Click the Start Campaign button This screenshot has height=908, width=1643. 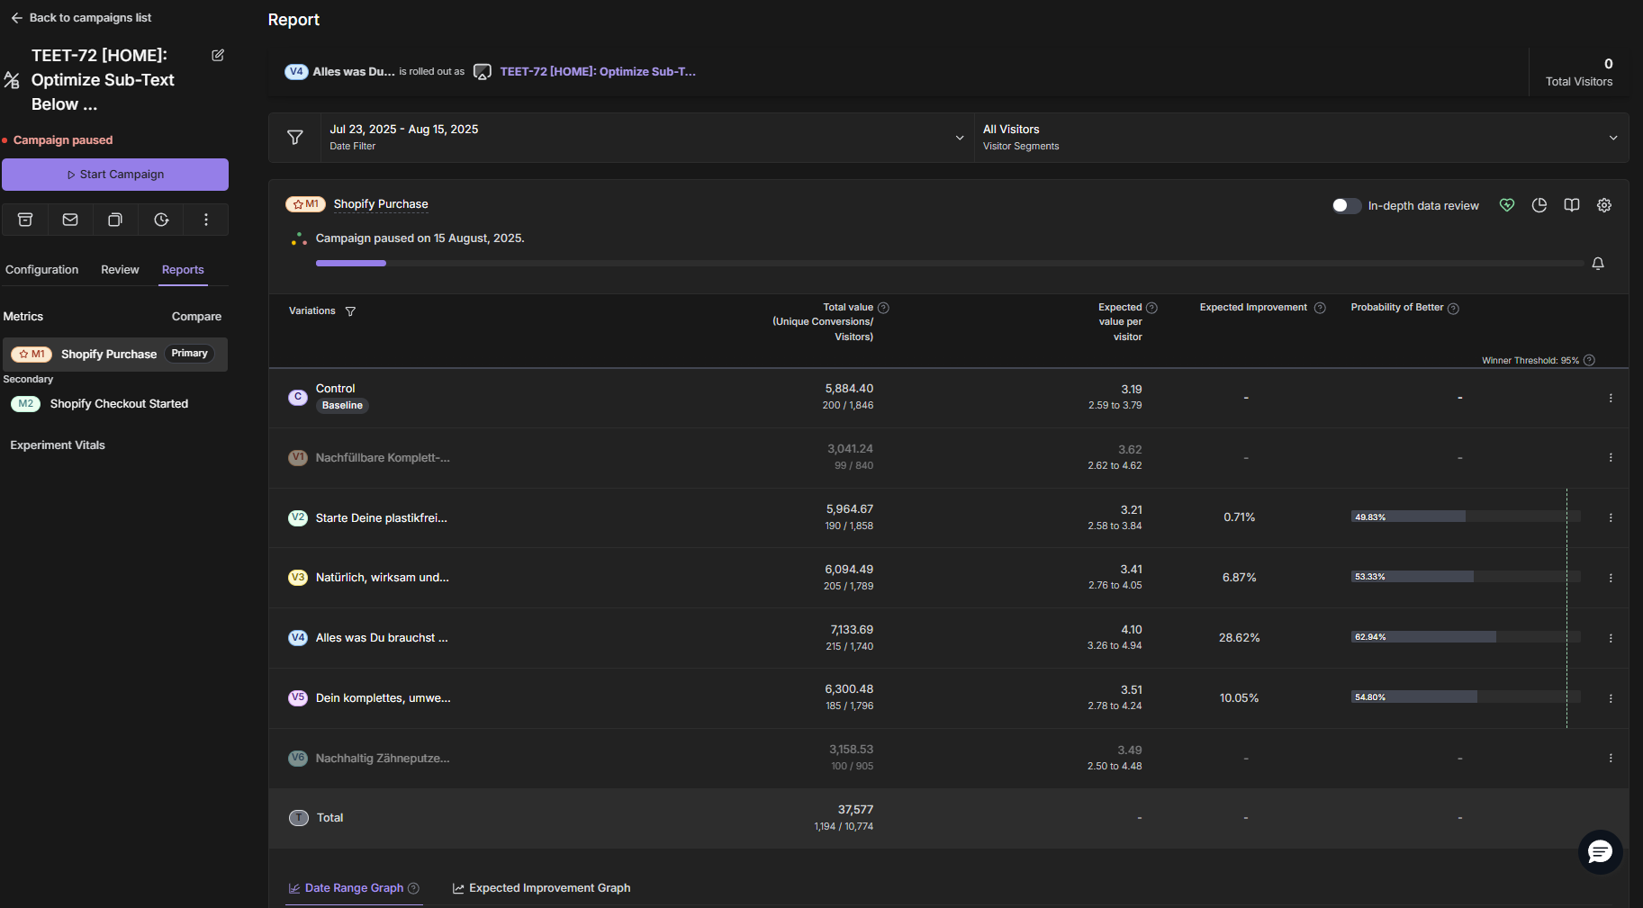(x=115, y=174)
